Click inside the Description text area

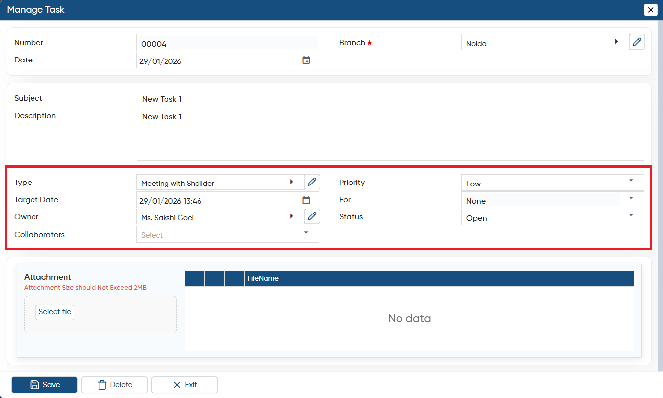click(x=390, y=134)
